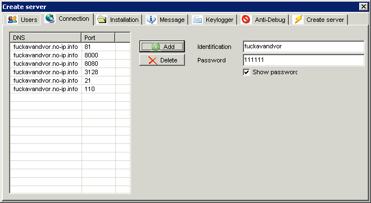
Task: Select the DNS entry on port 21
Action: click(x=46, y=80)
